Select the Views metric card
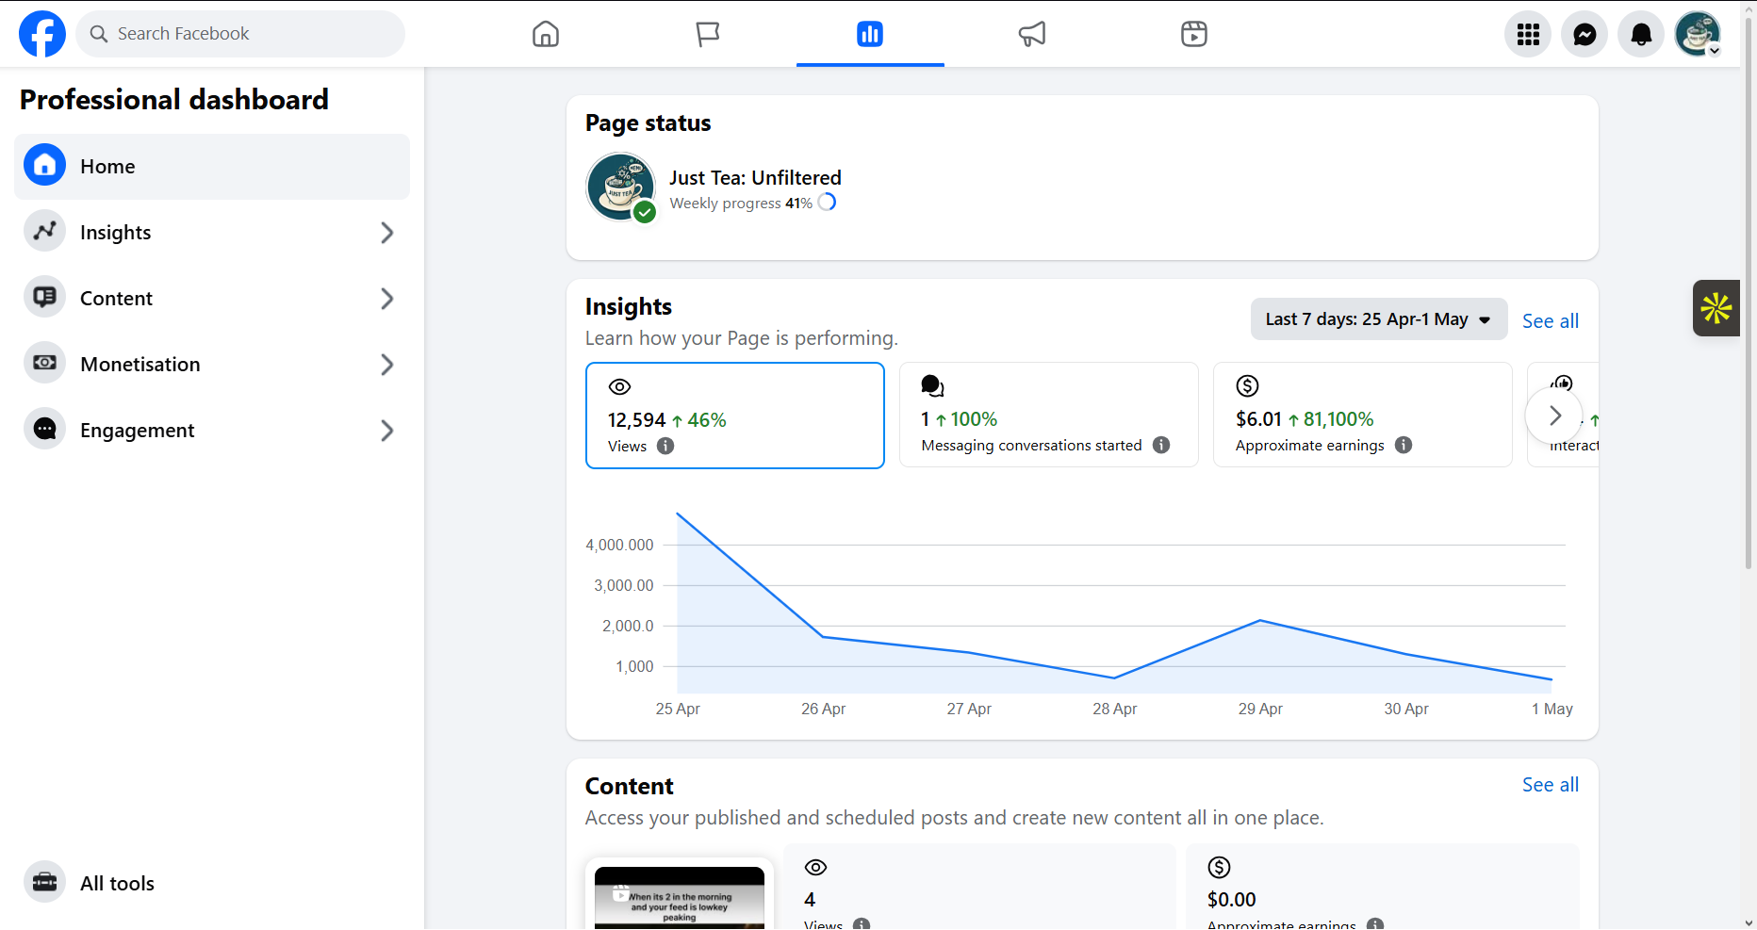The image size is (1757, 930). pos(735,416)
